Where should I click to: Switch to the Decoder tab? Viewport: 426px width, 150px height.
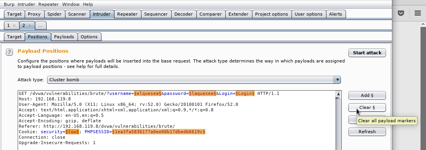tap(183, 14)
